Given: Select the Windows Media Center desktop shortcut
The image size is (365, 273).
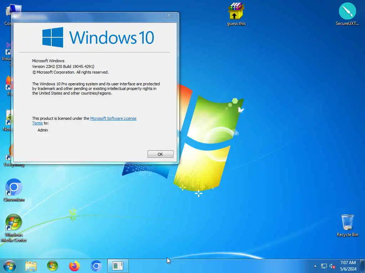Looking at the screenshot, I should [14, 228].
